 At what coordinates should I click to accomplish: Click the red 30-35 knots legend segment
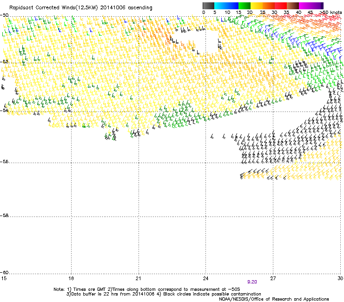(x=281, y=6)
